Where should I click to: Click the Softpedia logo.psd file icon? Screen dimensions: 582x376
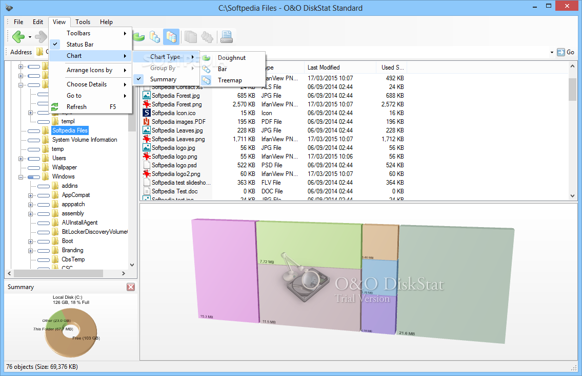tap(147, 165)
